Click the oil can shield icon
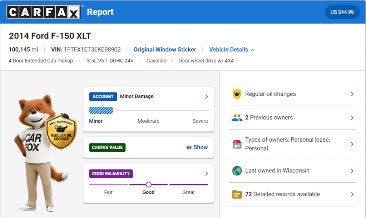Screen dimensions: 366x218 pyautogui.click(x=237, y=94)
